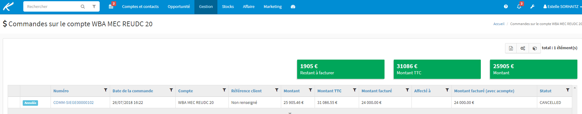The height and width of the screenshot is (114, 582).
Task: Open the Gestion menu
Action: point(206,7)
